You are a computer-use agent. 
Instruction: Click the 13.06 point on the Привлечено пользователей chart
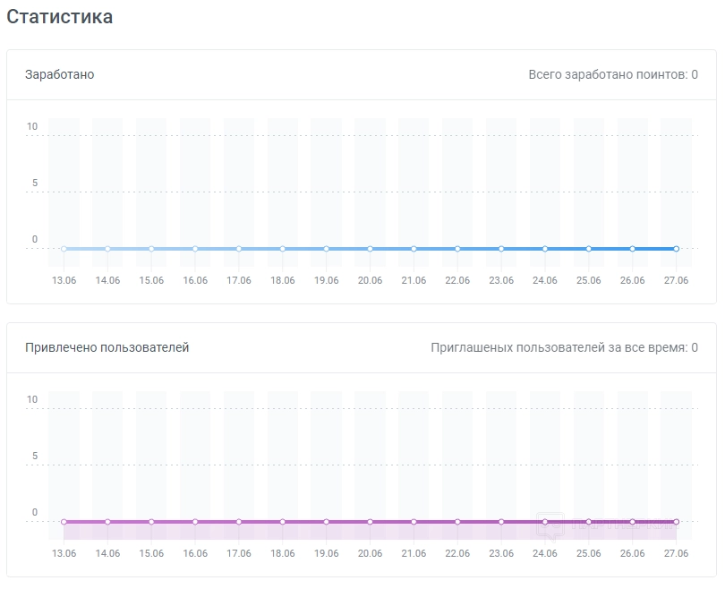pos(64,521)
